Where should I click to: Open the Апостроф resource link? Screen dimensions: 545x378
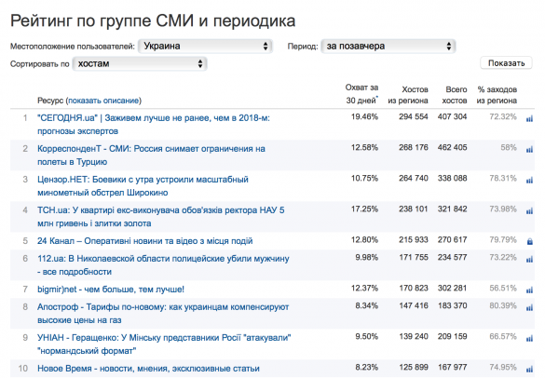pos(163,314)
